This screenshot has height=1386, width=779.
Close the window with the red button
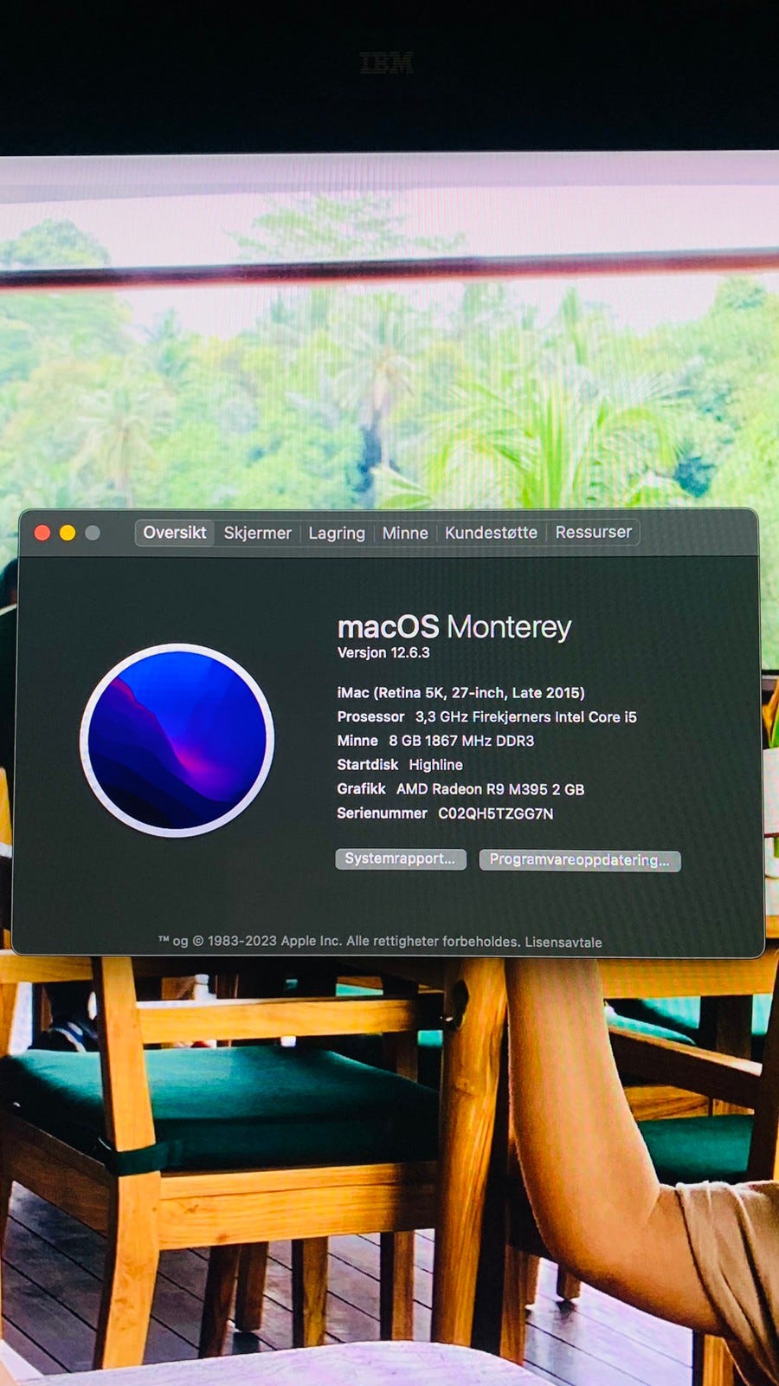[42, 533]
